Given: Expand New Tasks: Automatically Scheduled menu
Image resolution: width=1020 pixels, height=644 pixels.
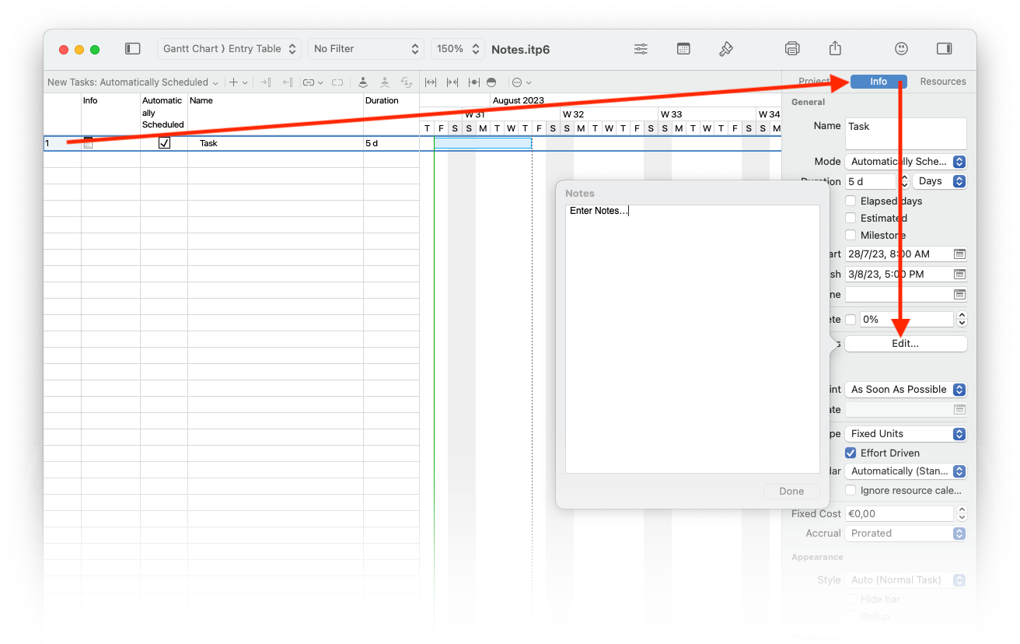Looking at the screenshot, I should click(x=133, y=82).
